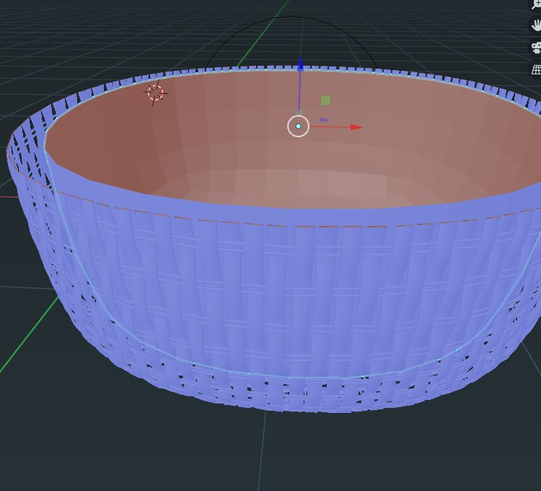
Task: Toggle the camera view icon
Action: pos(536,48)
